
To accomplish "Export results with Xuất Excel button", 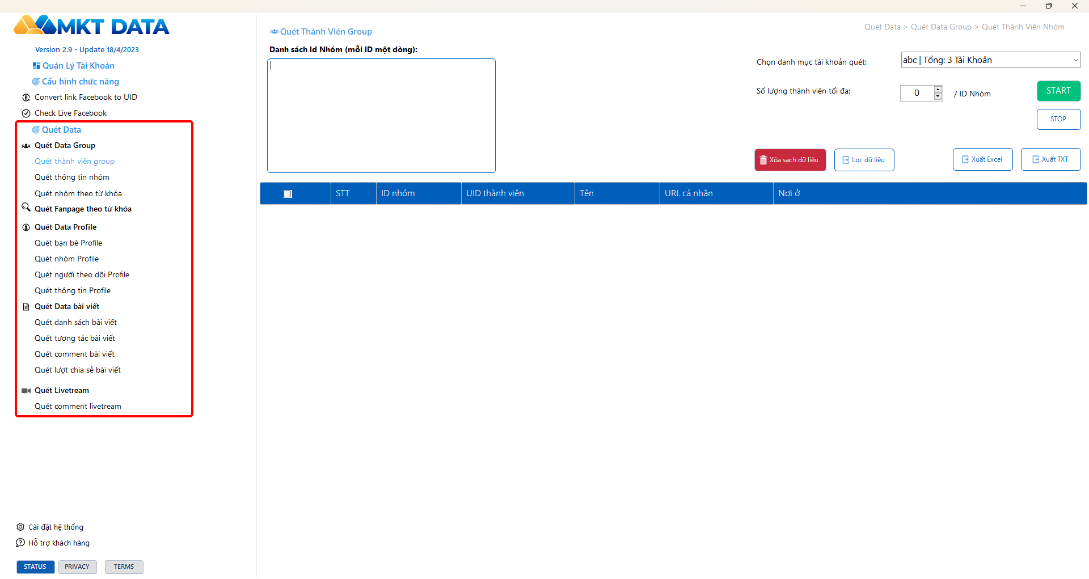I will pyautogui.click(x=982, y=159).
